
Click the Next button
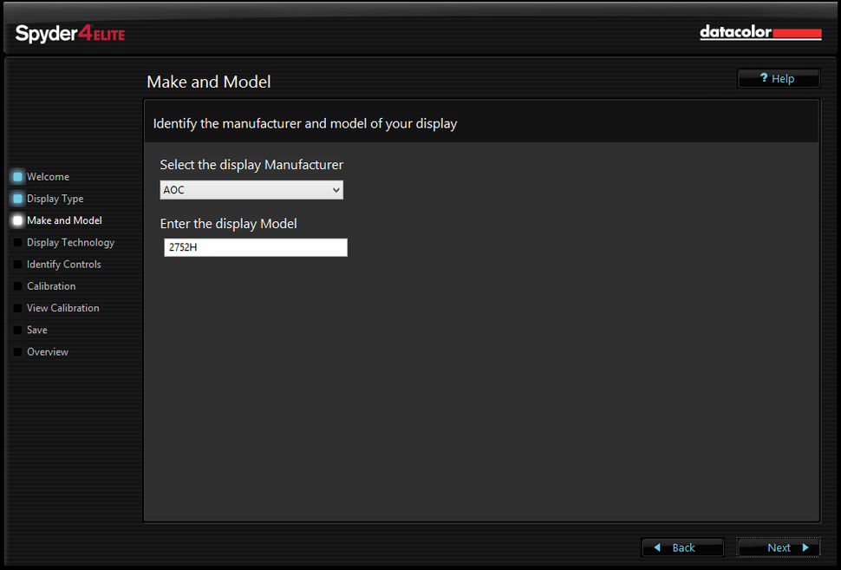[x=778, y=547]
